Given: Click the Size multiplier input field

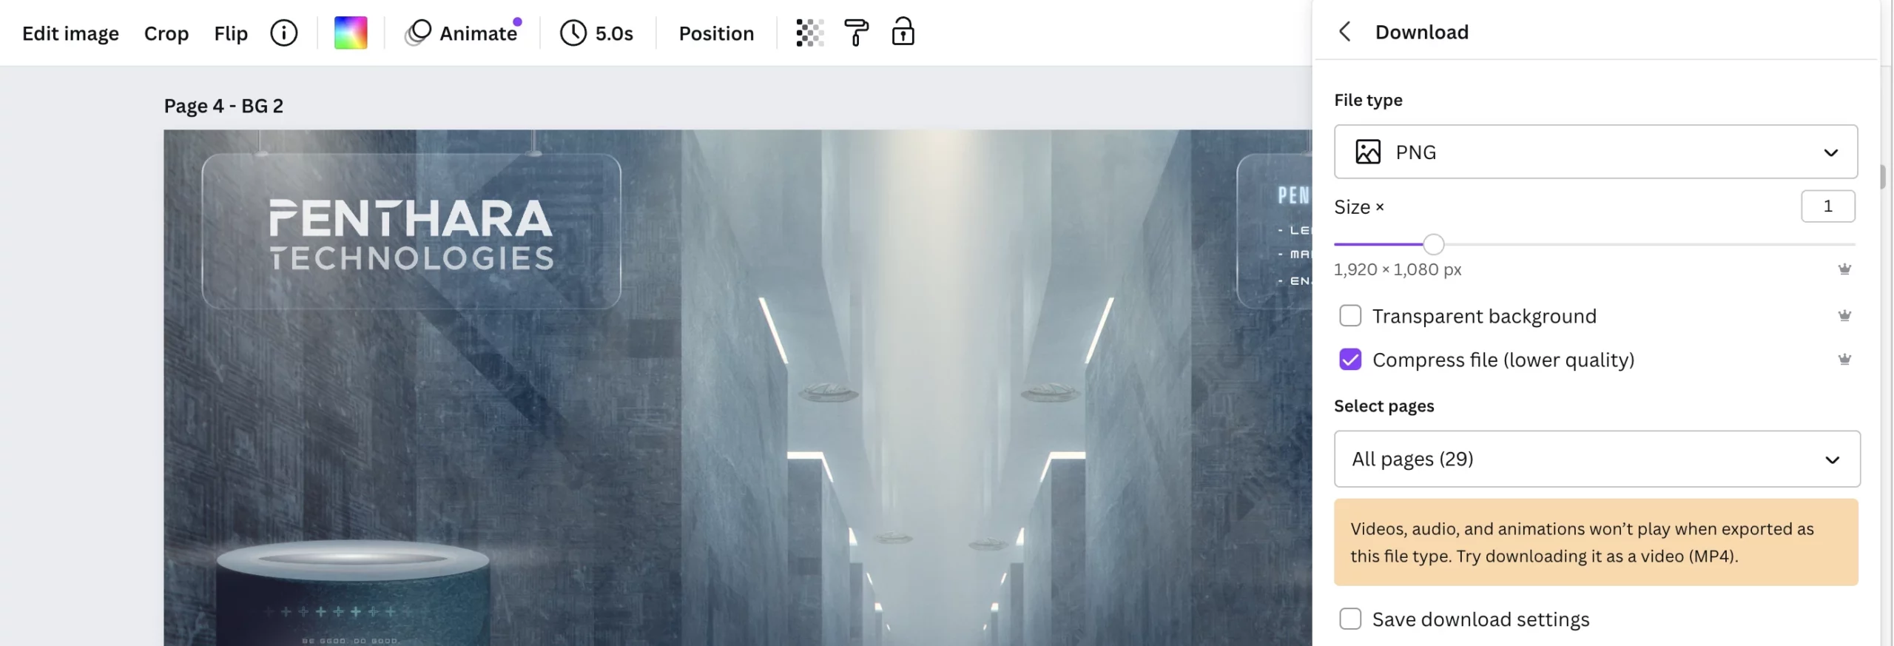Looking at the screenshot, I should pos(1827,206).
